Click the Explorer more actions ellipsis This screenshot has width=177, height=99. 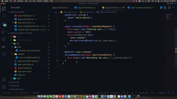[x=48, y=8]
